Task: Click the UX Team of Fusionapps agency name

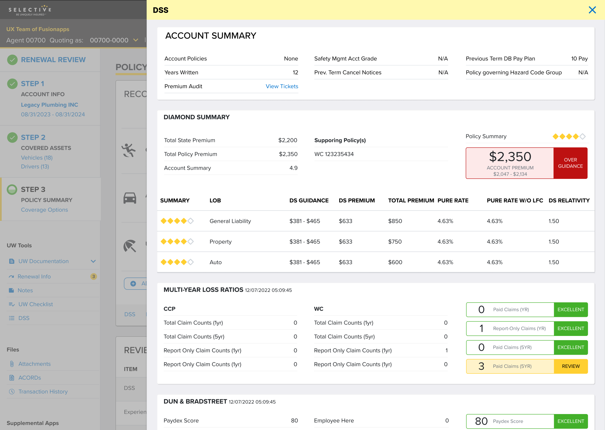Action: (38, 29)
